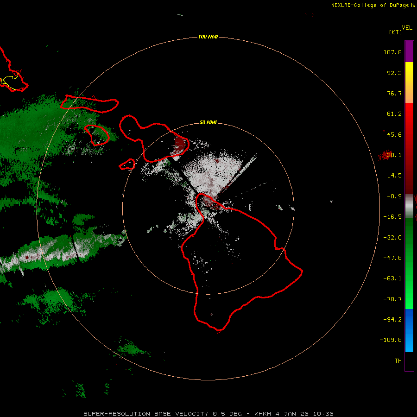The height and width of the screenshot is (417, 417).
Task: Pick the purple segment of the velocity color bar
Action: 409,51
